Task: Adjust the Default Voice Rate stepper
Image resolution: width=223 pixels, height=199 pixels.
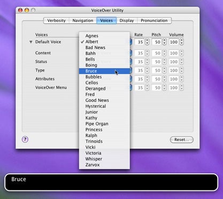Action: [x=147, y=42]
